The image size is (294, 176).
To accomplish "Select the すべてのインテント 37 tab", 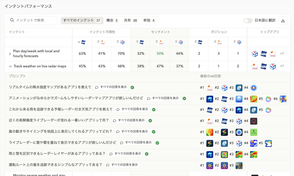I will coord(82,21).
